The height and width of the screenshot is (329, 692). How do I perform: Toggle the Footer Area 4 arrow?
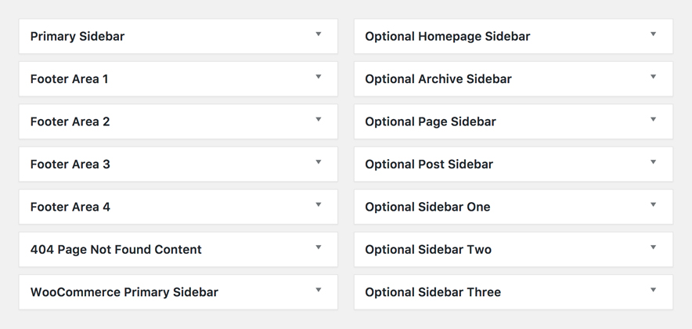coord(319,205)
